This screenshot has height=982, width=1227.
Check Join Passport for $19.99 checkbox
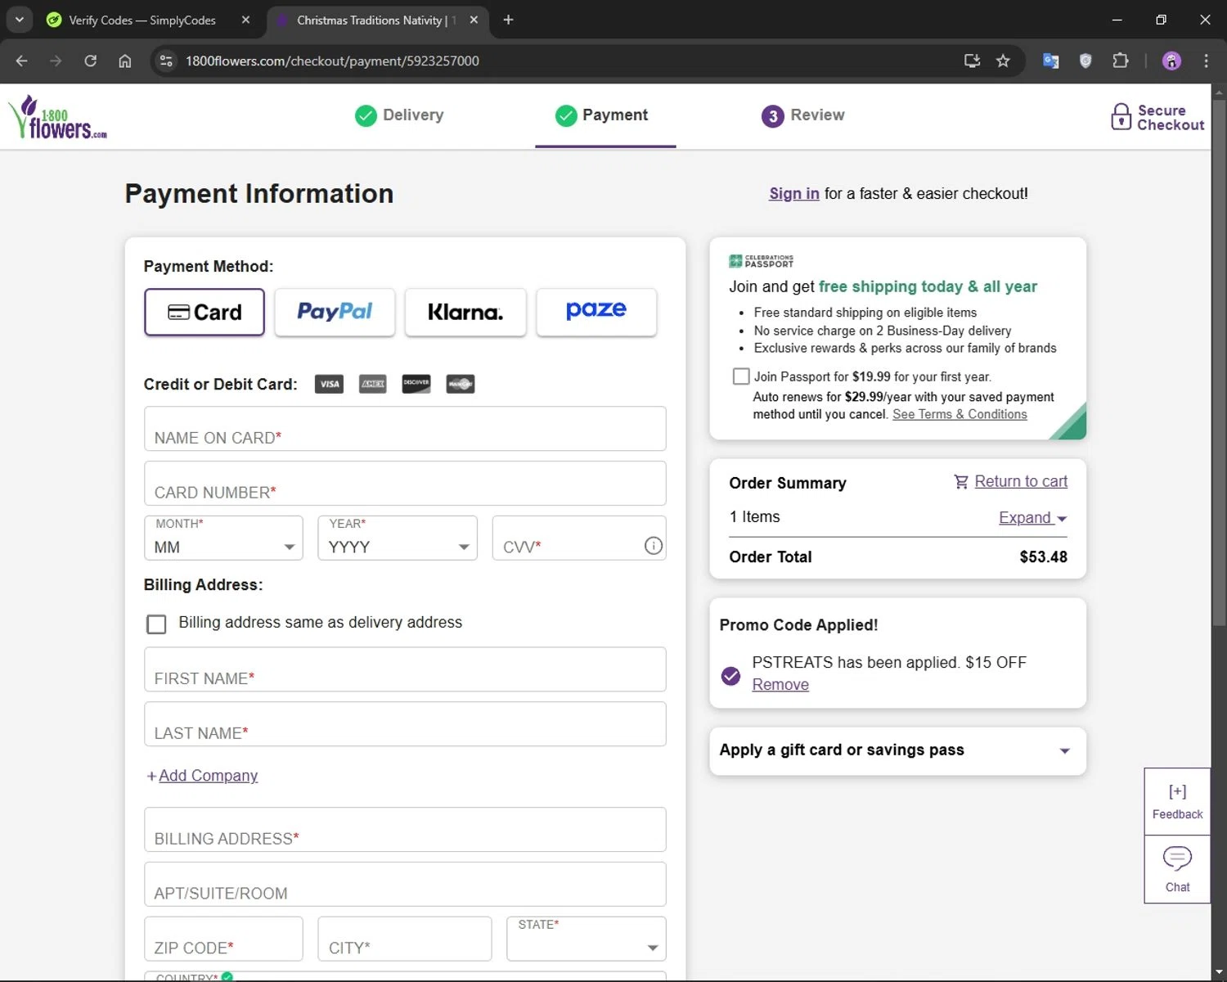click(741, 376)
